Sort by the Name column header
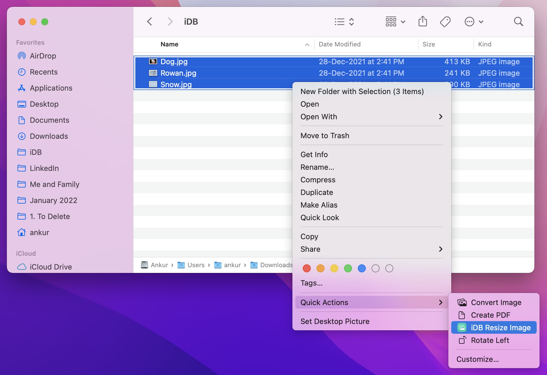Image resolution: width=547 pixels, height=375 pixels. coord(169,44)
